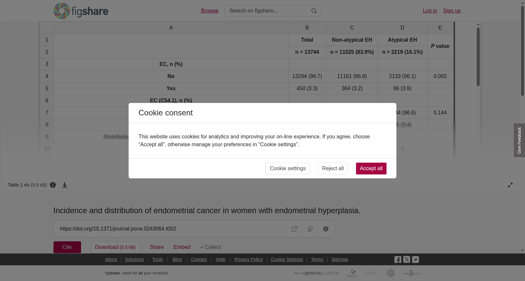The width and height of the screenshot is (525, 281).
Task: Open figshare's X (Twitter) page
Action: click(x=407, y=259)
